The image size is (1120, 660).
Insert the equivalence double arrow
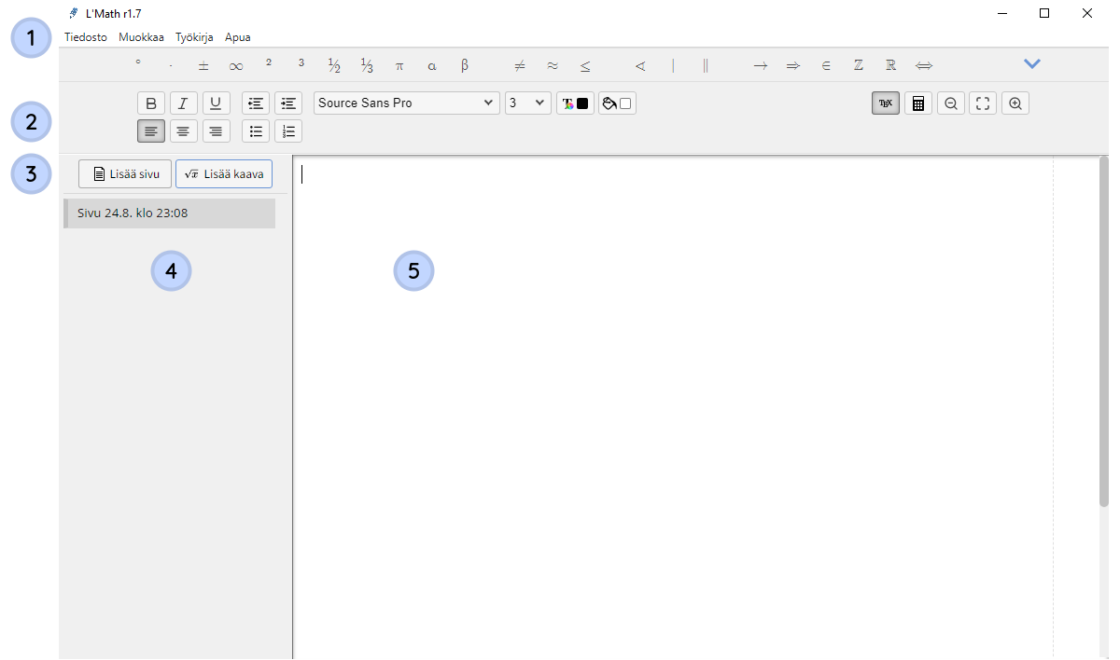(924, 65)
